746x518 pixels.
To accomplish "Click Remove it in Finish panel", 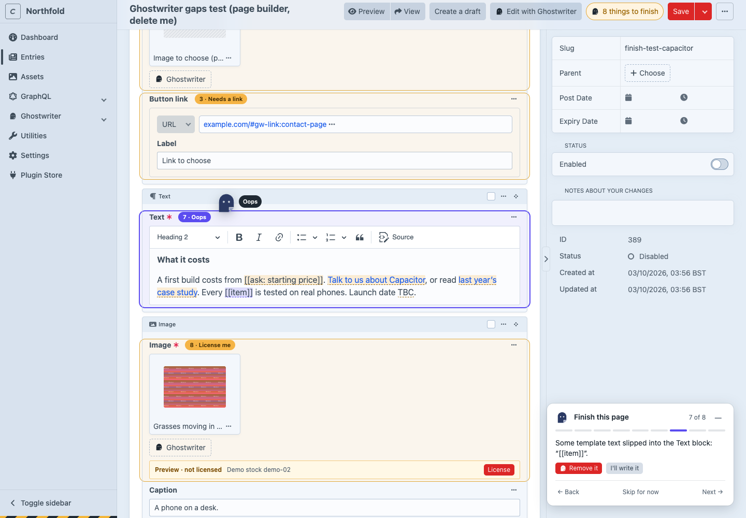I will pyautogui.click(x=579, y=468).
